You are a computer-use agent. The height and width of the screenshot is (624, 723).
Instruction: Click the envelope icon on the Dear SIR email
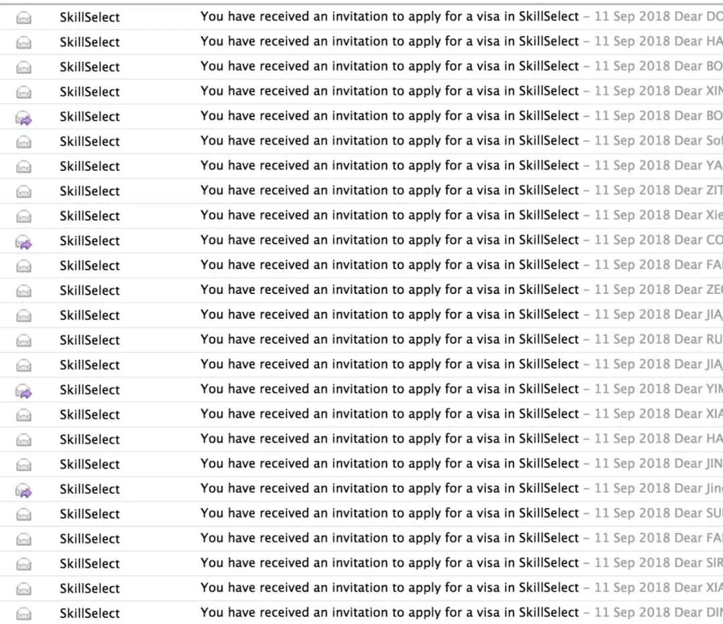(23, 564)
